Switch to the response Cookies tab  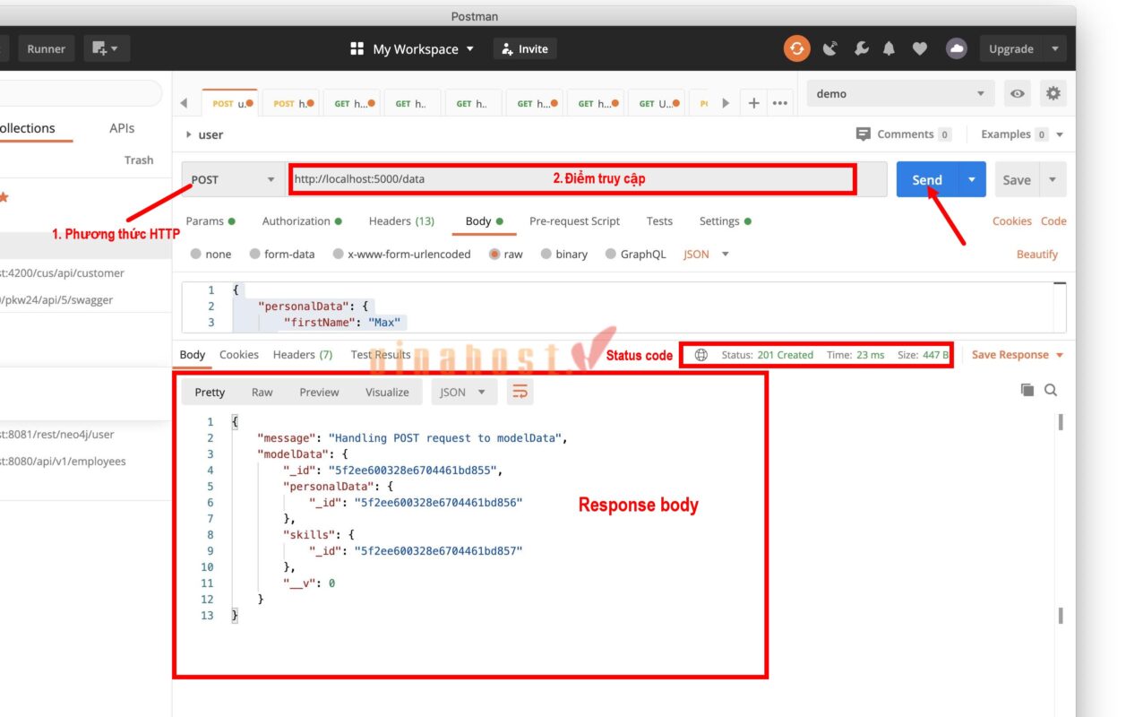point(239,355)
